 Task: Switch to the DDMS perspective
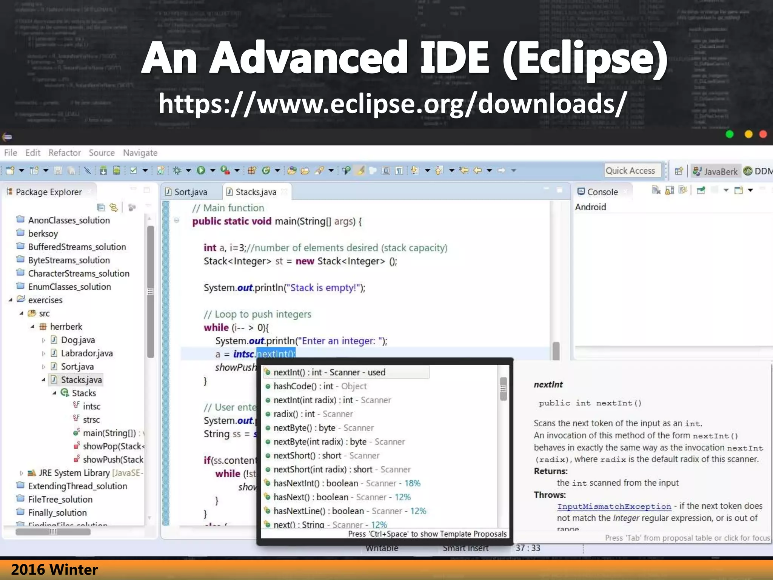pyautogui.click(x=758, y=171)
